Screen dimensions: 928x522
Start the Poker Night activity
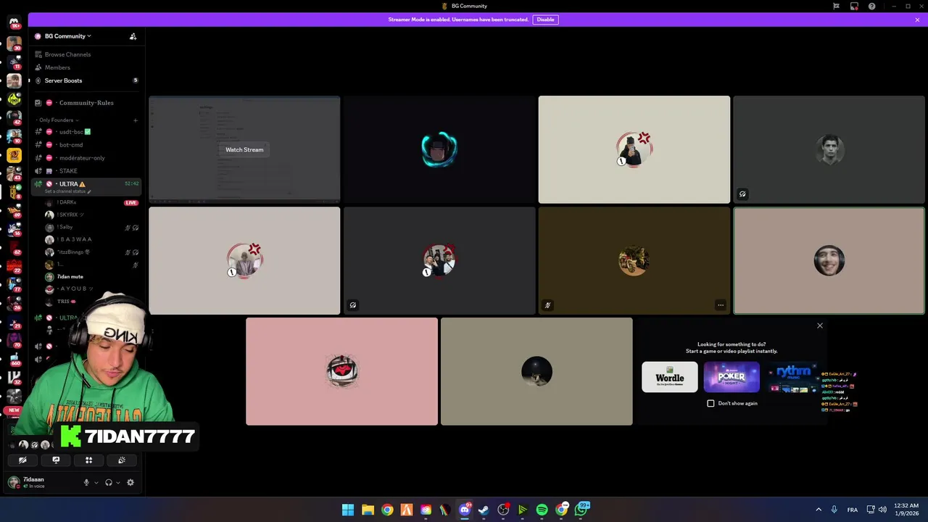(x=732, y=377)
